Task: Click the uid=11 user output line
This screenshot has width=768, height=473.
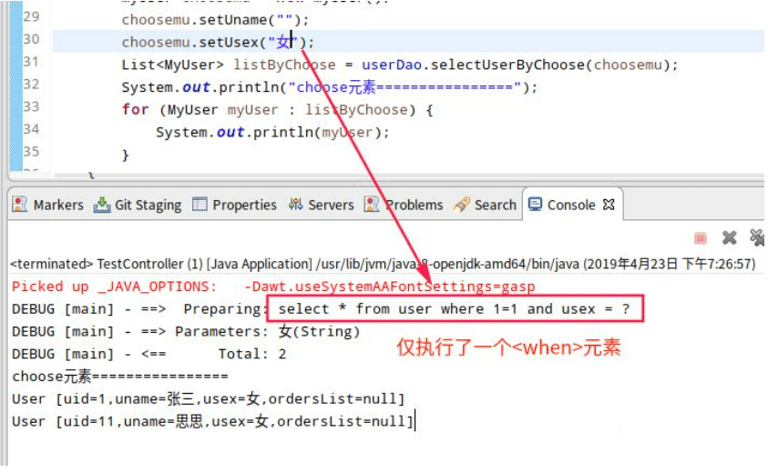Action: [212, 420]
